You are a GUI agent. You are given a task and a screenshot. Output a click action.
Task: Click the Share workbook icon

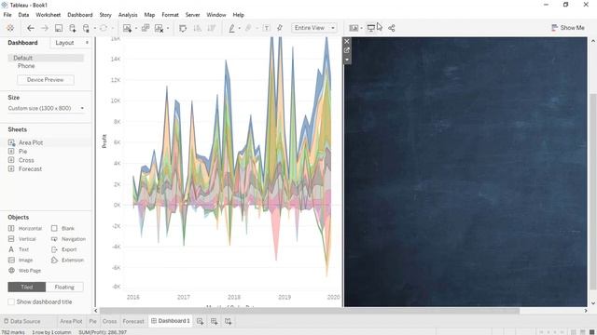[x=392, y=28]
